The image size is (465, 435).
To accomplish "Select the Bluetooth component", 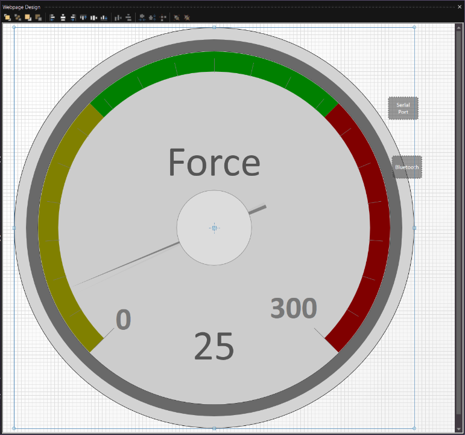I will pyautogui.click(x=406, y=167).
